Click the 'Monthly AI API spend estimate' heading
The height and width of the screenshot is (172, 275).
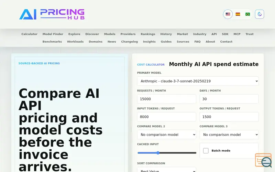pyautogui.click(x=213, y=64)
